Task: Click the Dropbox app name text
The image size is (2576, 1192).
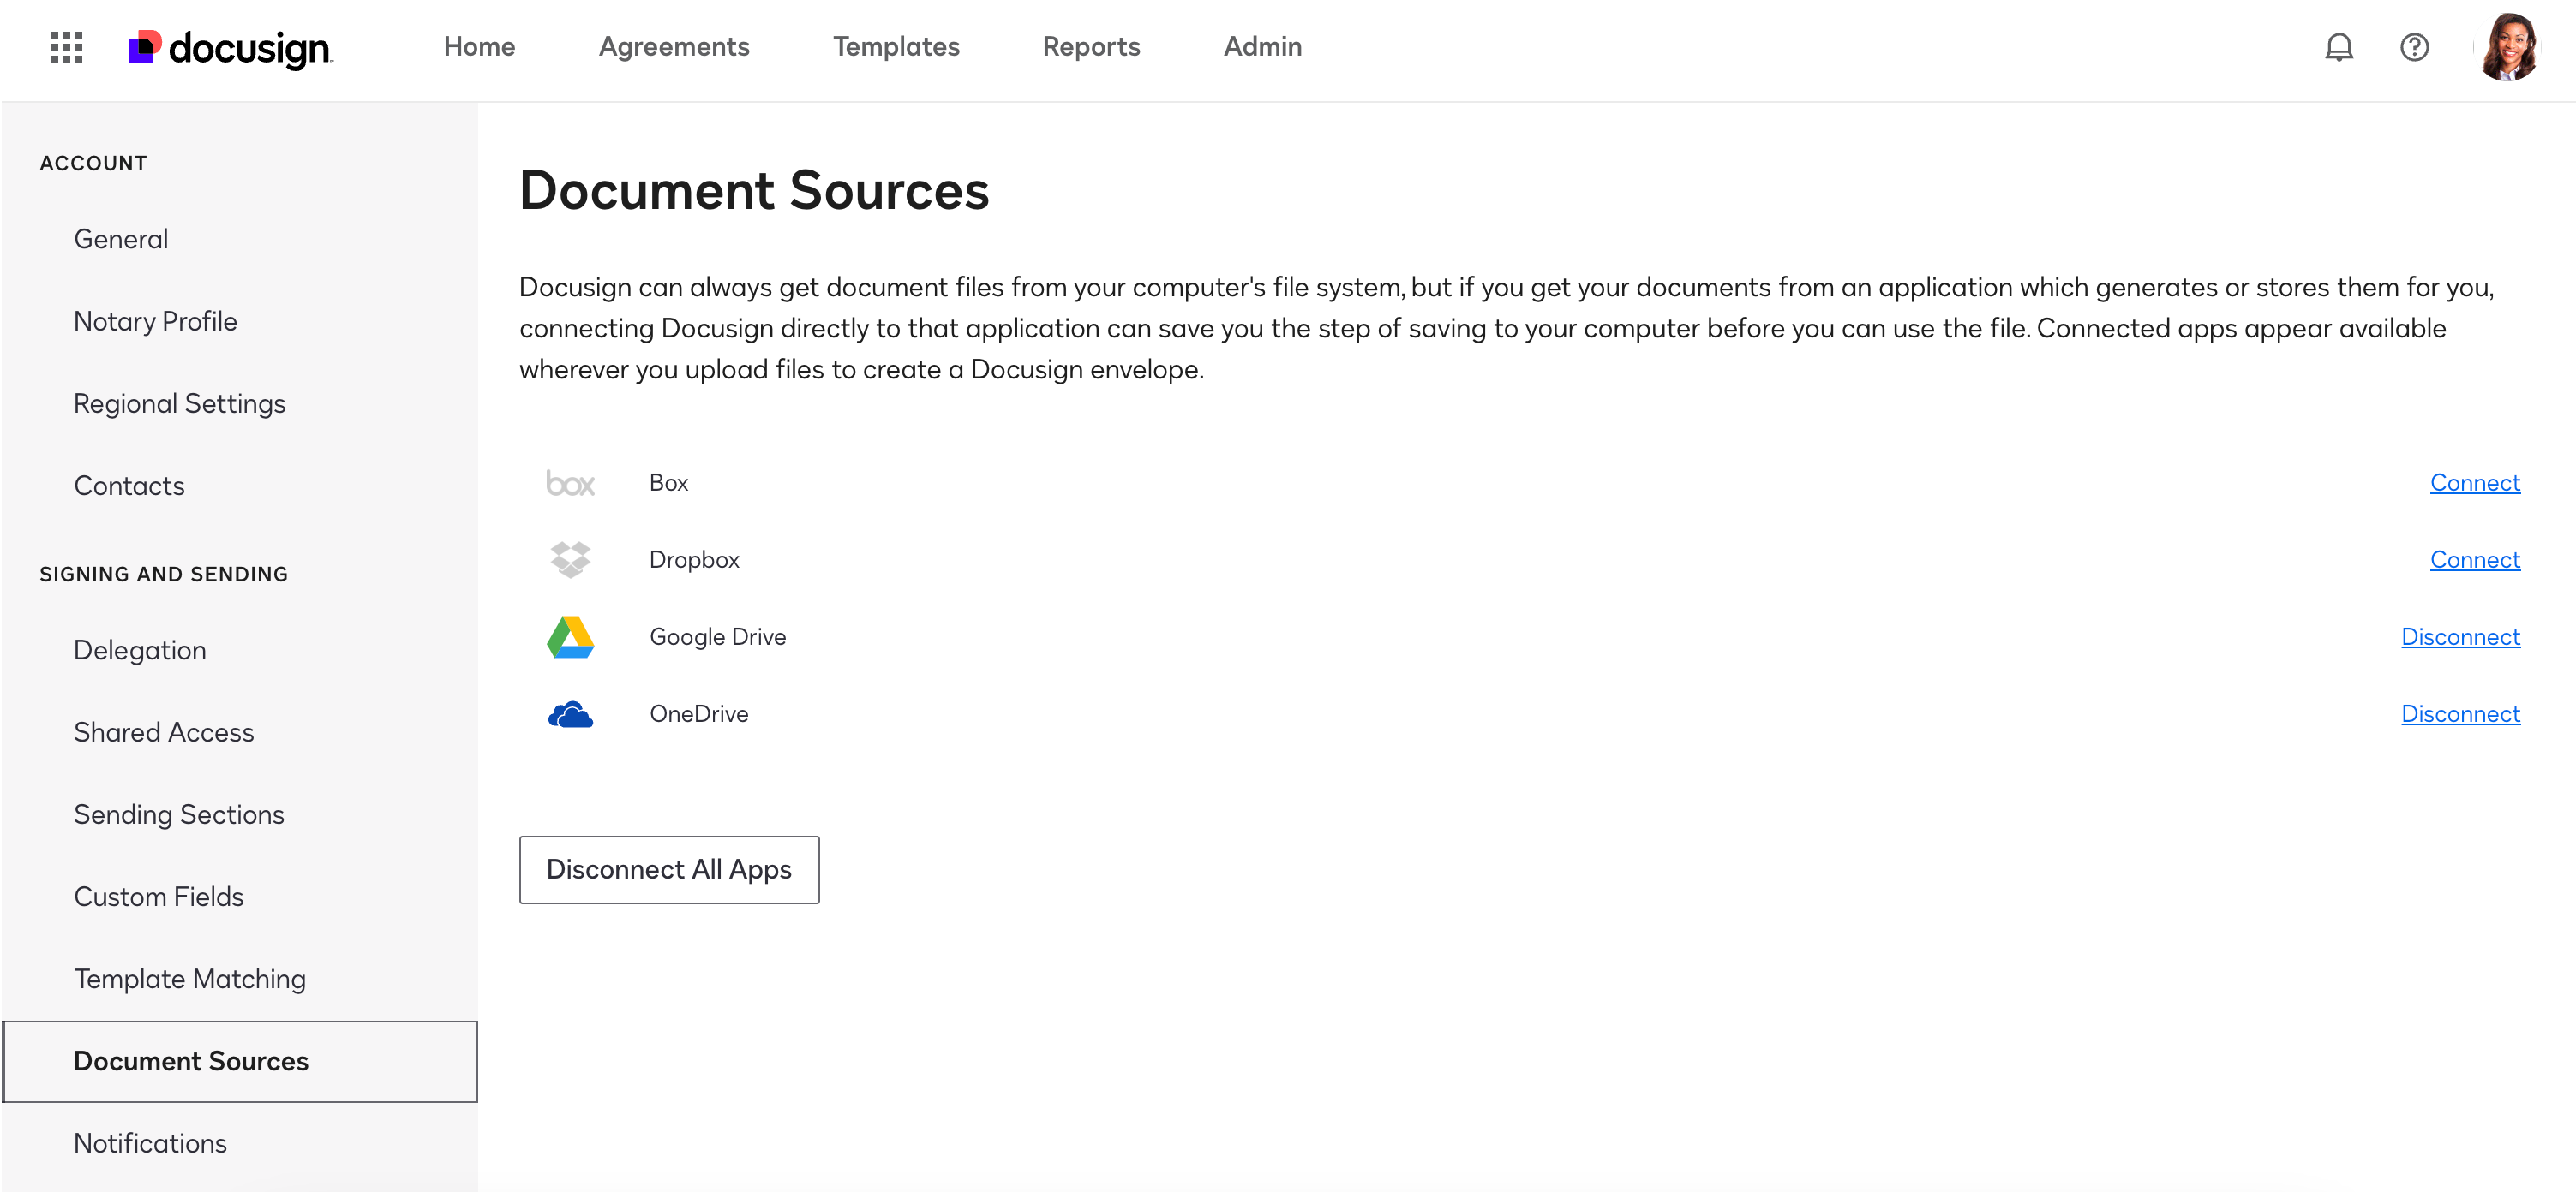Action: coord(694,559)
